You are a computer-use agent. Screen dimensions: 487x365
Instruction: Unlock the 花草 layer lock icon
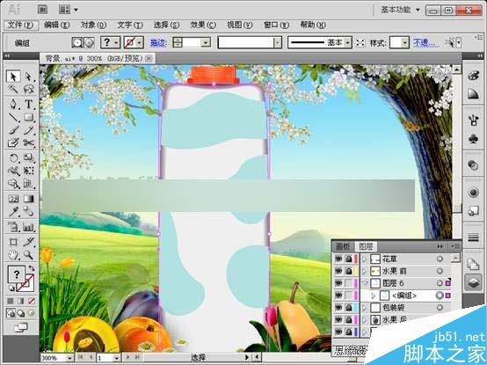click(x=349, y=259)
